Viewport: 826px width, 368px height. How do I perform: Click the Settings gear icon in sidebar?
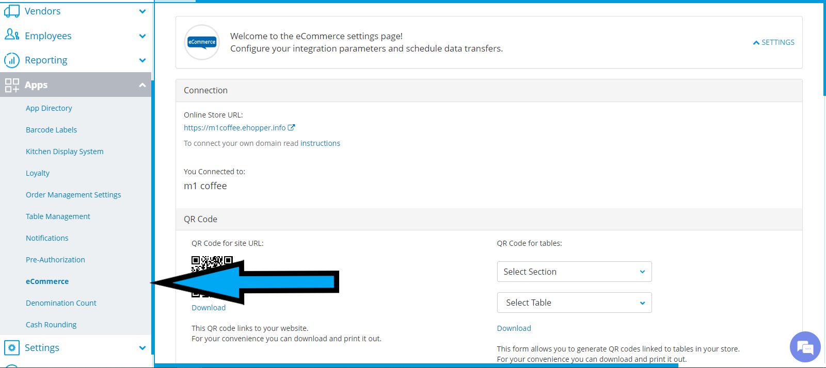click(x=12, y=348)
